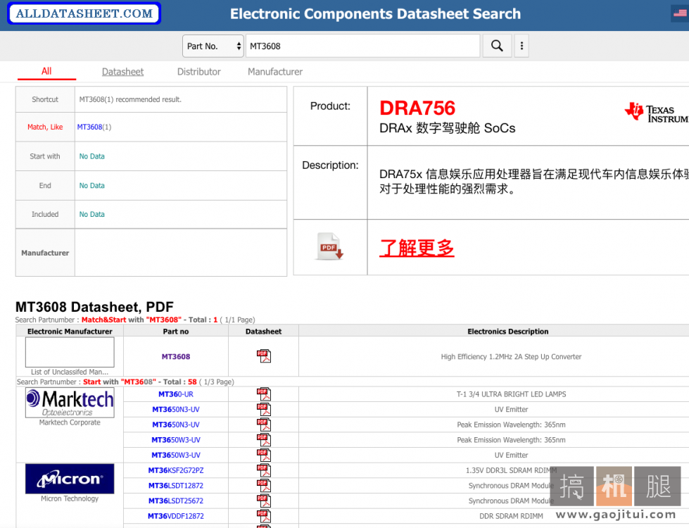Open the PDF datasheet icon for MT36VDDF12872
This screenshot has height=528, width=689.
264,516
